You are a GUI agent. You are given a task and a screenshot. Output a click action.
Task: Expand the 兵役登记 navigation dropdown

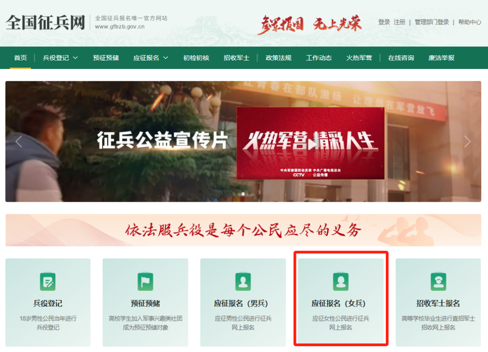(x=60, y=58)
